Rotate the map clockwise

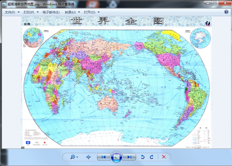click(x=152, y=157)
